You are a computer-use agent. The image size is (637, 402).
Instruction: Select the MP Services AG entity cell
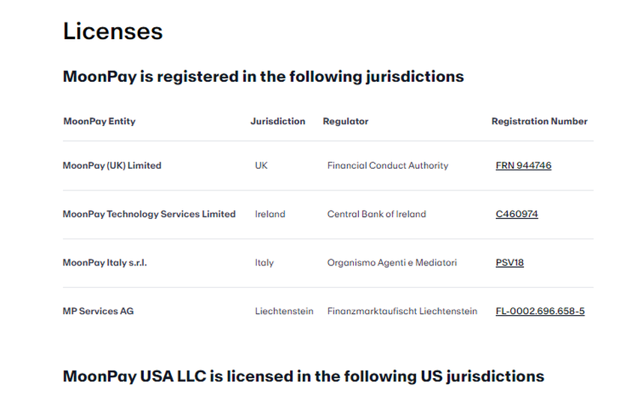(x=98, y=311)
